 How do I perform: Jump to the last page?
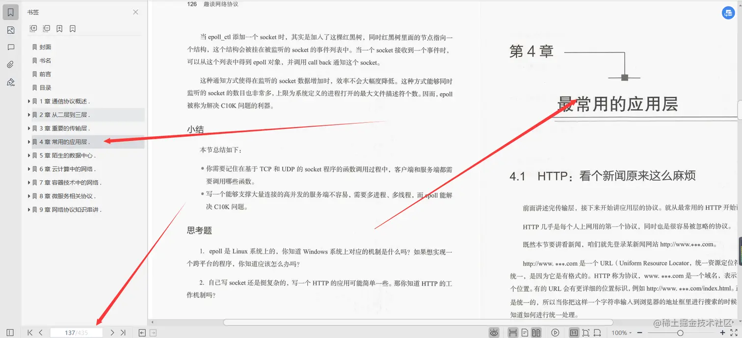pyautogui.click(x=123, y=332)
